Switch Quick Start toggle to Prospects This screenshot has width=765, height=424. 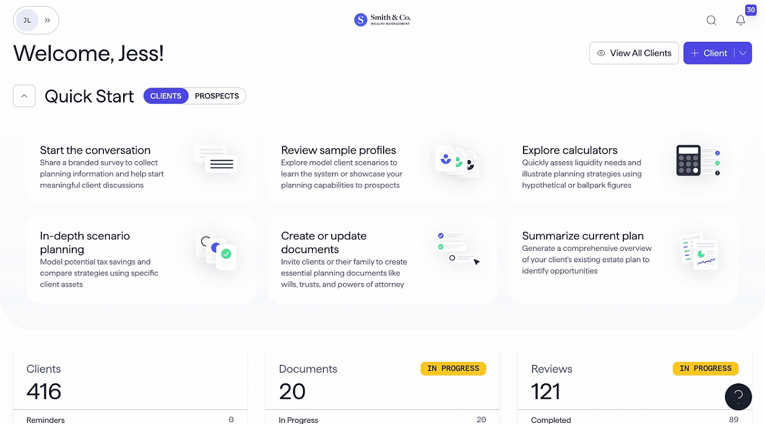coord(216,96)
